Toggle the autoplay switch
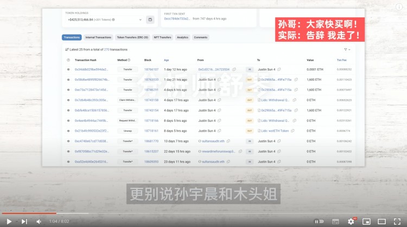The image size is (407, 227). 320,221
